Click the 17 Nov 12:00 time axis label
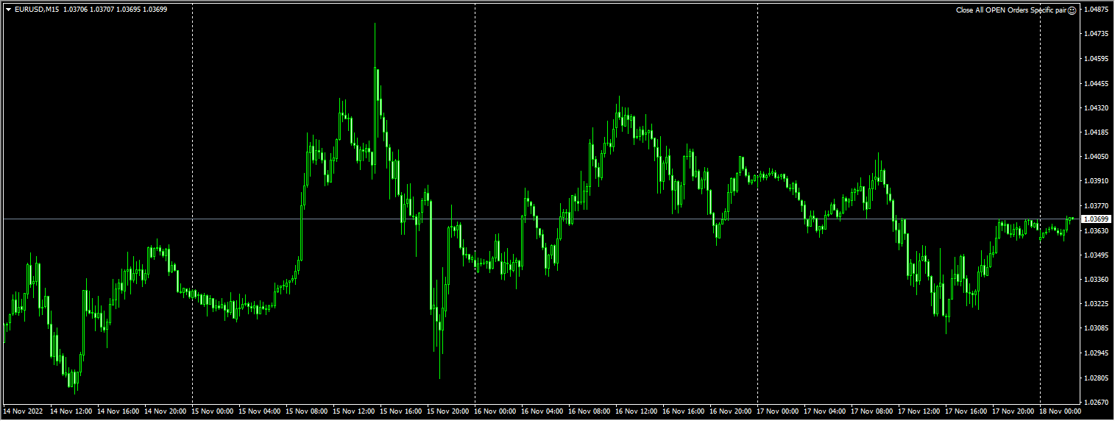 (x=920, y=411)
